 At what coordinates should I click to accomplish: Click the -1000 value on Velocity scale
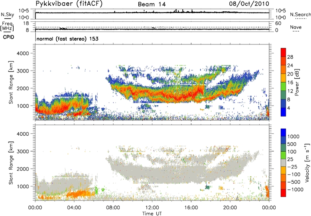[x=295, y=189]
